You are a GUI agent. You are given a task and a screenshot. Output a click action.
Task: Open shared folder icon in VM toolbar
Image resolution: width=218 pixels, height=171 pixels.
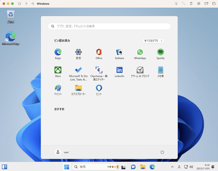[x=206, y=4]
